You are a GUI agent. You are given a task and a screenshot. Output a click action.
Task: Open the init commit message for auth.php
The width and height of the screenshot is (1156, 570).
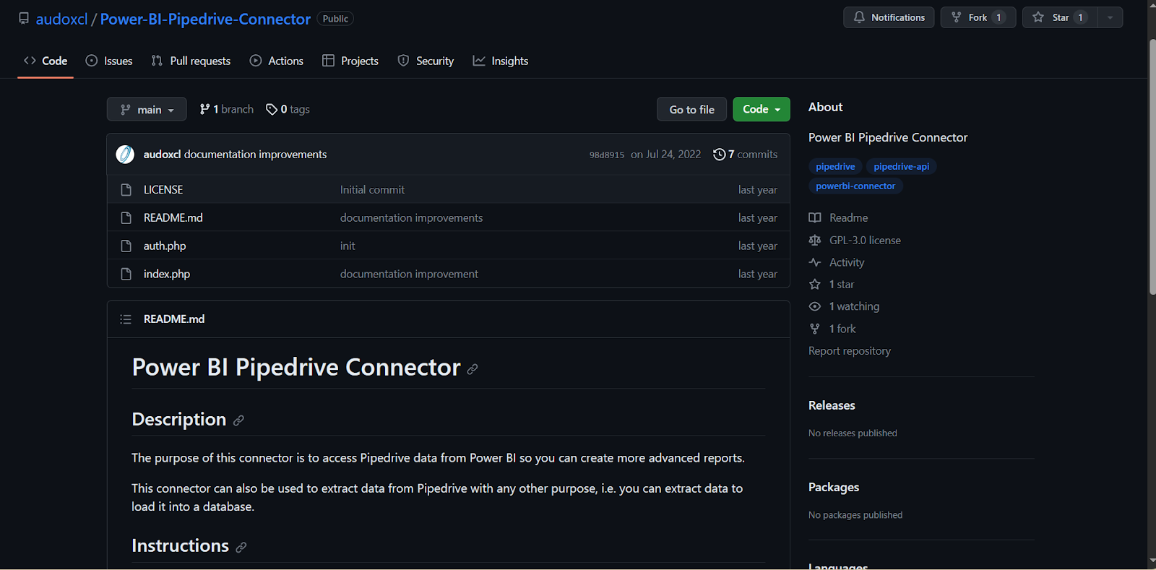click(348, 246)
